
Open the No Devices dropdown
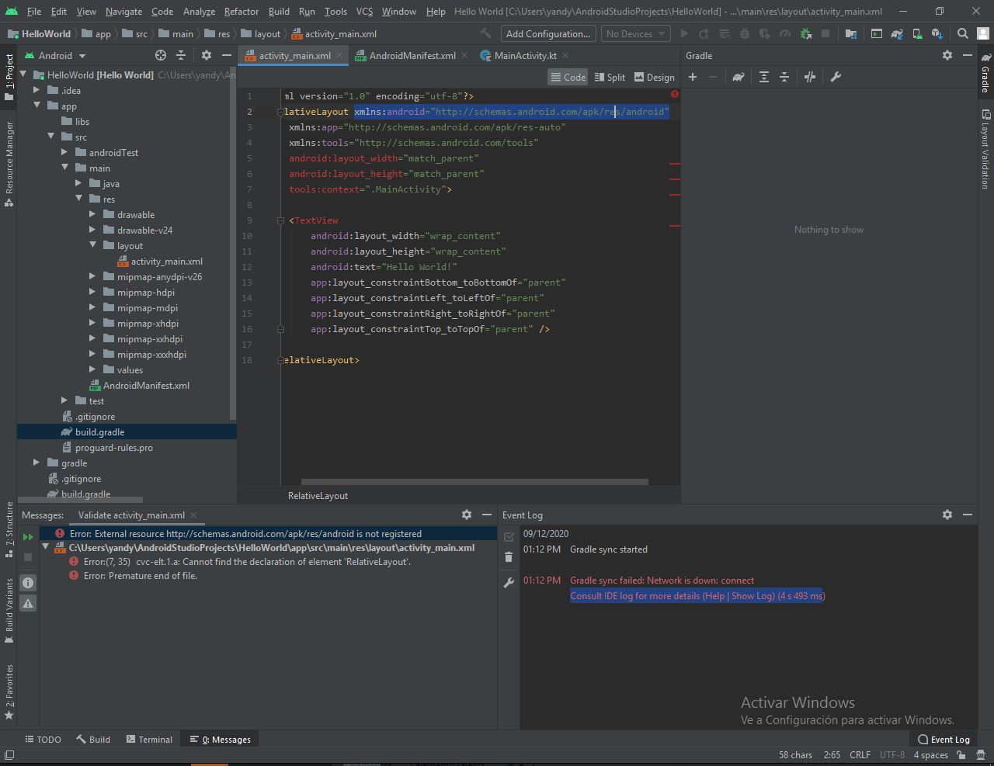pyautogui.click(x=635, y=33)
